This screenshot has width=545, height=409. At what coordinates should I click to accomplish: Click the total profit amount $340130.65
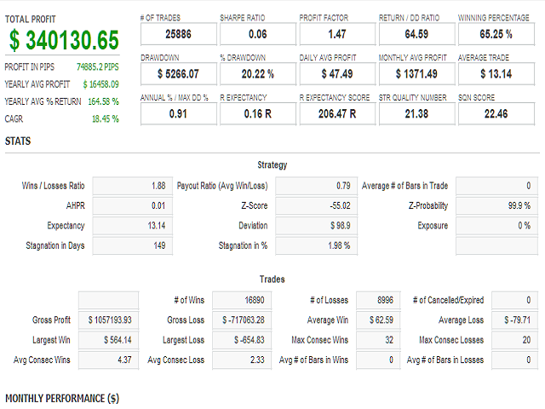[x=65, y=40]
